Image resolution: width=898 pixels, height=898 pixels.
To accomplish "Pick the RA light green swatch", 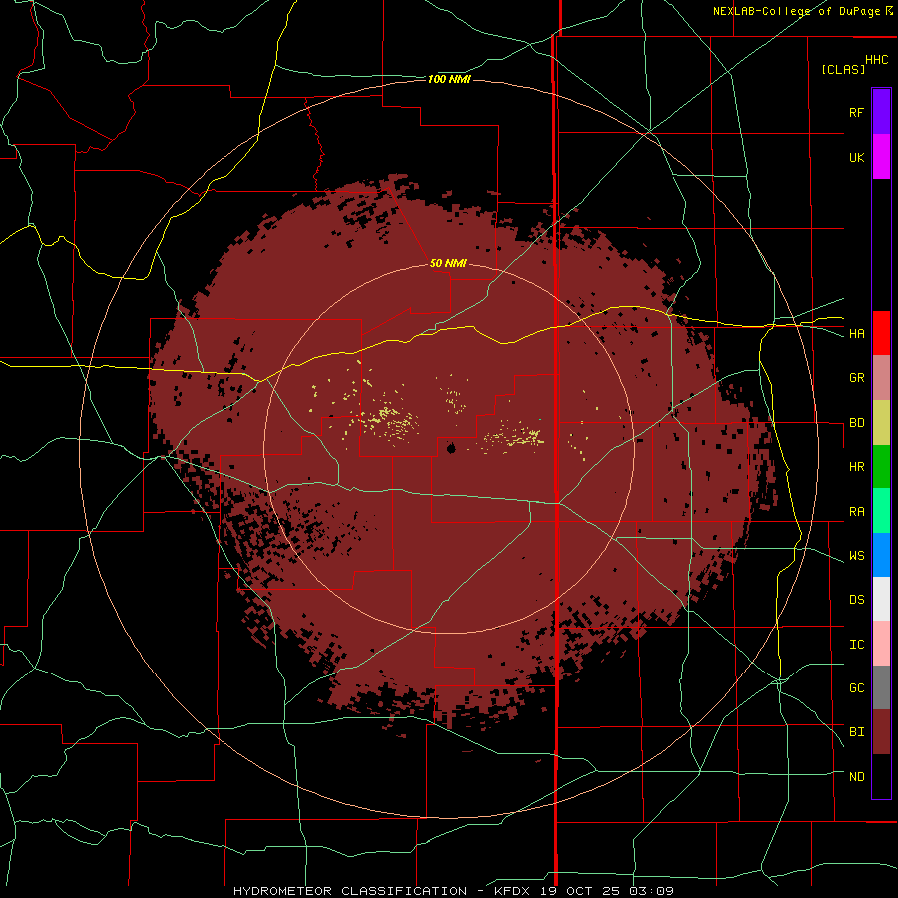I will pyautogui.click(x=881, y=511).
